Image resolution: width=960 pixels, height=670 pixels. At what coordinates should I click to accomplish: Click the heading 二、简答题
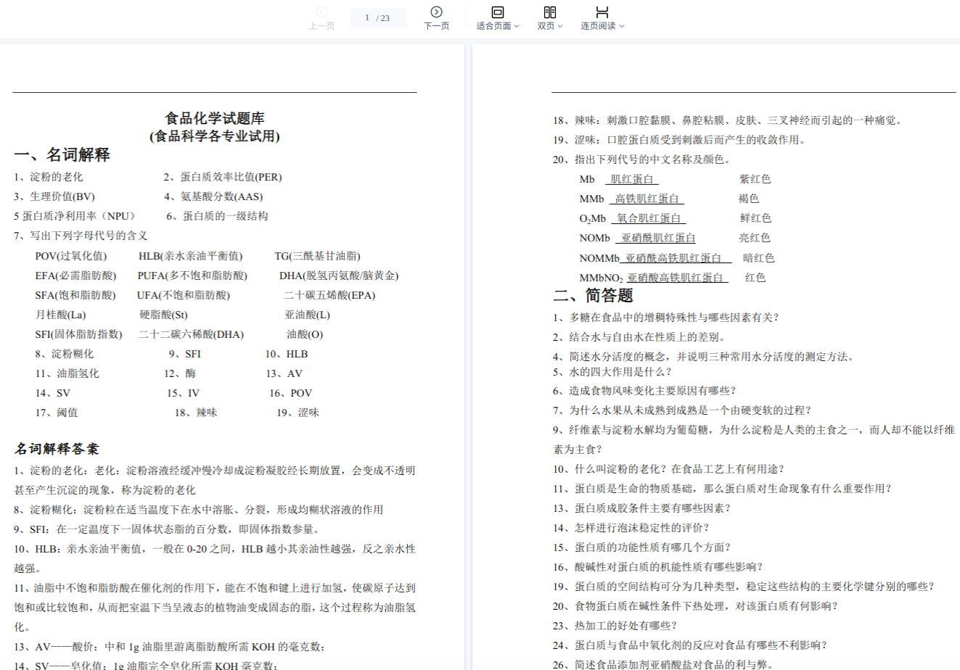click(x=593, y=295)
